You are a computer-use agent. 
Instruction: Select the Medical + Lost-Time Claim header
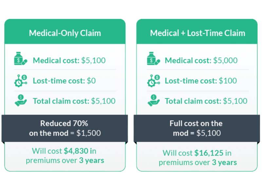point(197,33)
